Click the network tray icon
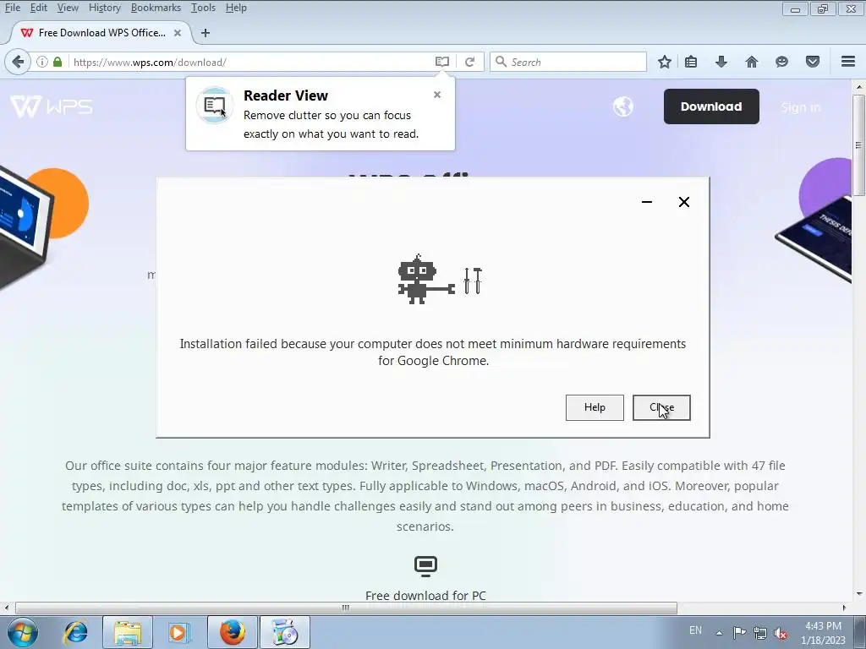Screen dimensions: 866x649 tap(760, 633)
